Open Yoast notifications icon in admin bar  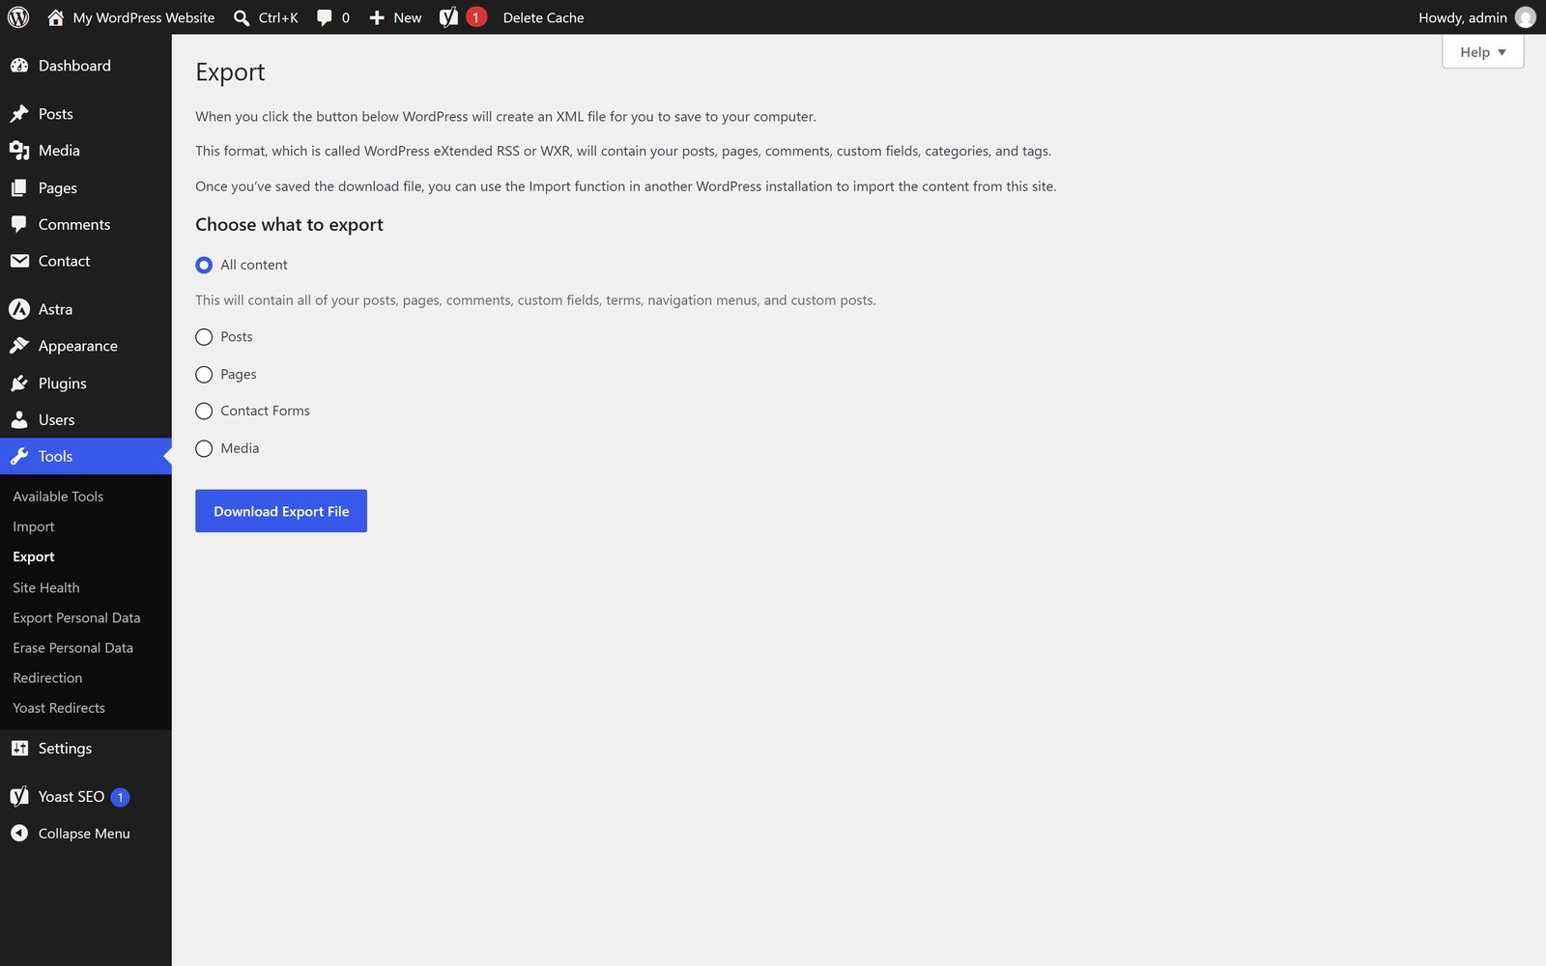tap(448, 17)
